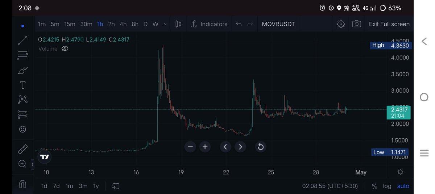Toggle magnet mode icon
This screenshot has width=435, height=194.
22,184
